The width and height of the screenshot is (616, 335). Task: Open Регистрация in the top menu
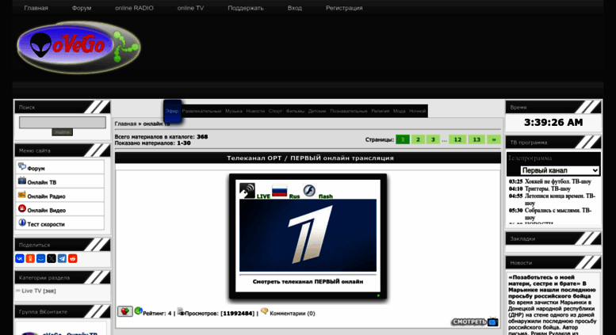(344, 8)
